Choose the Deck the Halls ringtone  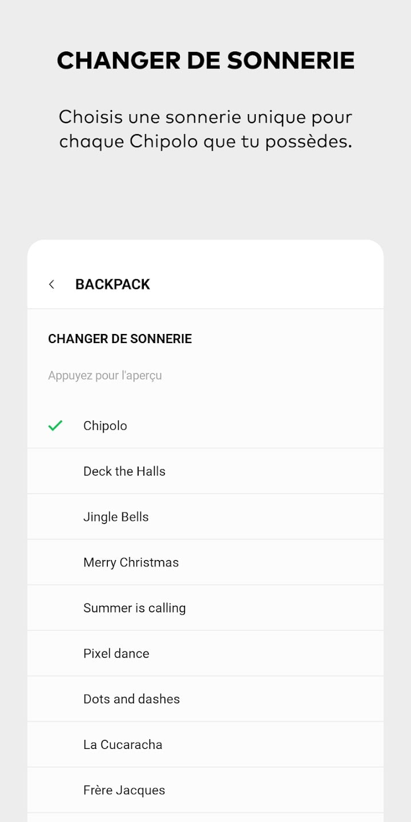click(x=124, y=472)
